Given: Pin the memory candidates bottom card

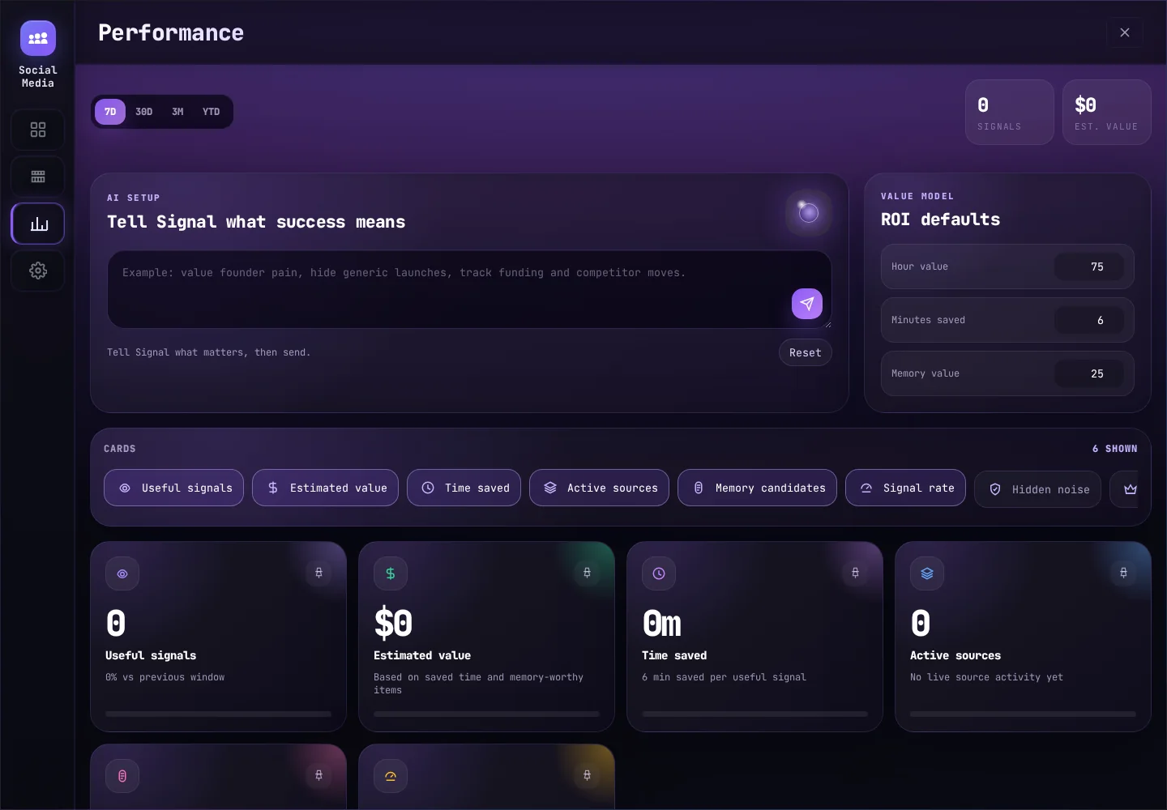Looking at the screenshot, I should pyautogui.click(x=318, y=775).
